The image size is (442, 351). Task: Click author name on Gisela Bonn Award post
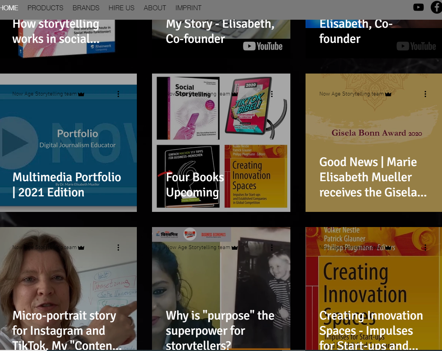pos(351,94)
